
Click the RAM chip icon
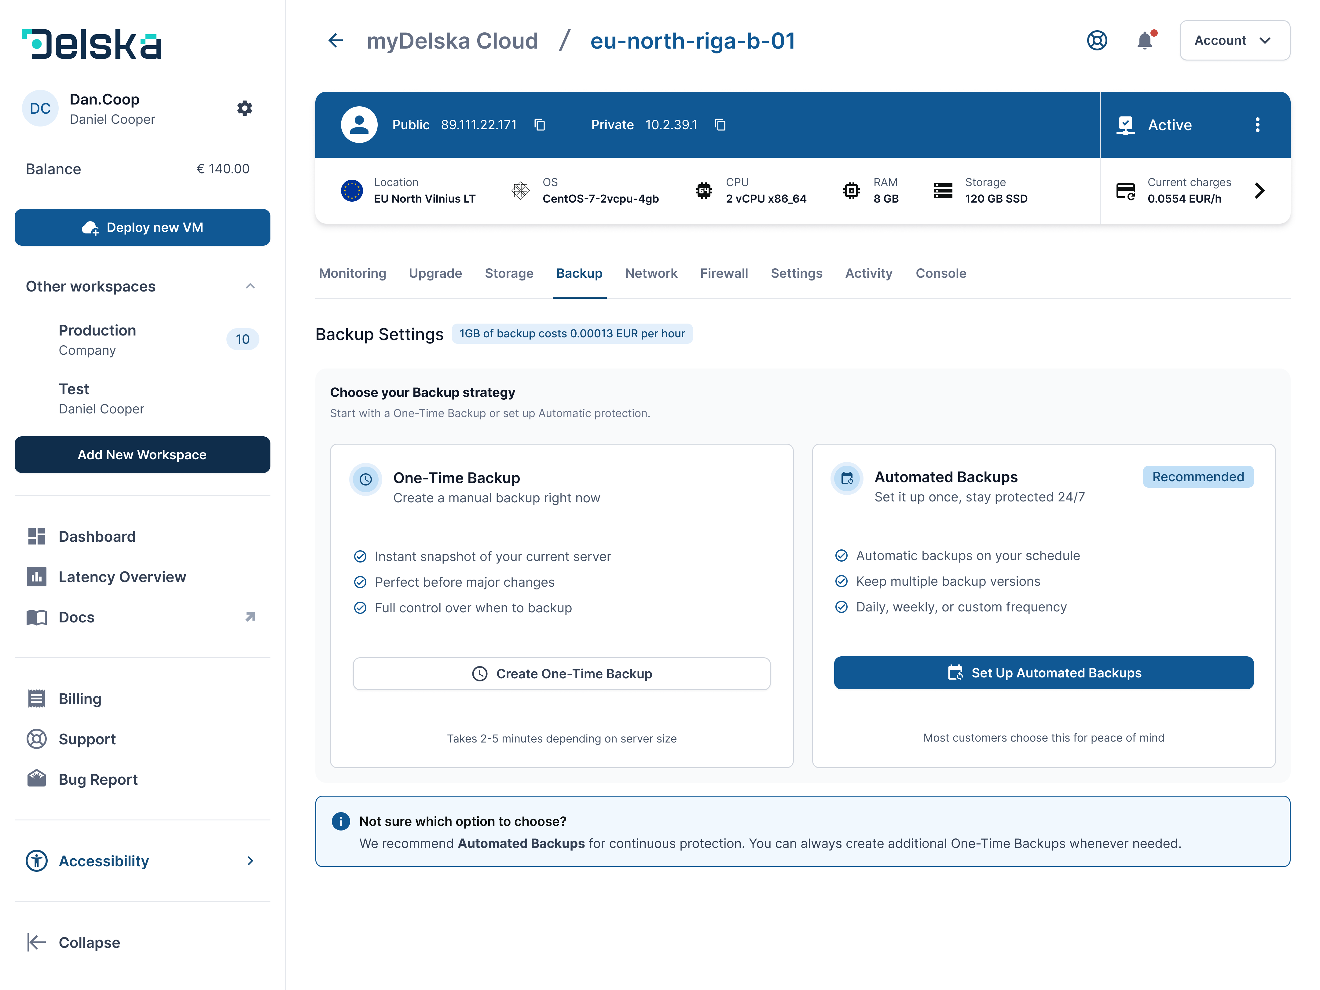pos(852,190)
